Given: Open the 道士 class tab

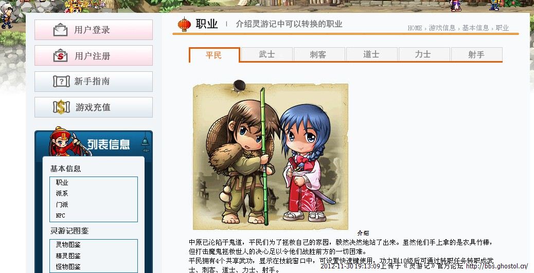Looking at the screenshot, I should tap(371, 54).
